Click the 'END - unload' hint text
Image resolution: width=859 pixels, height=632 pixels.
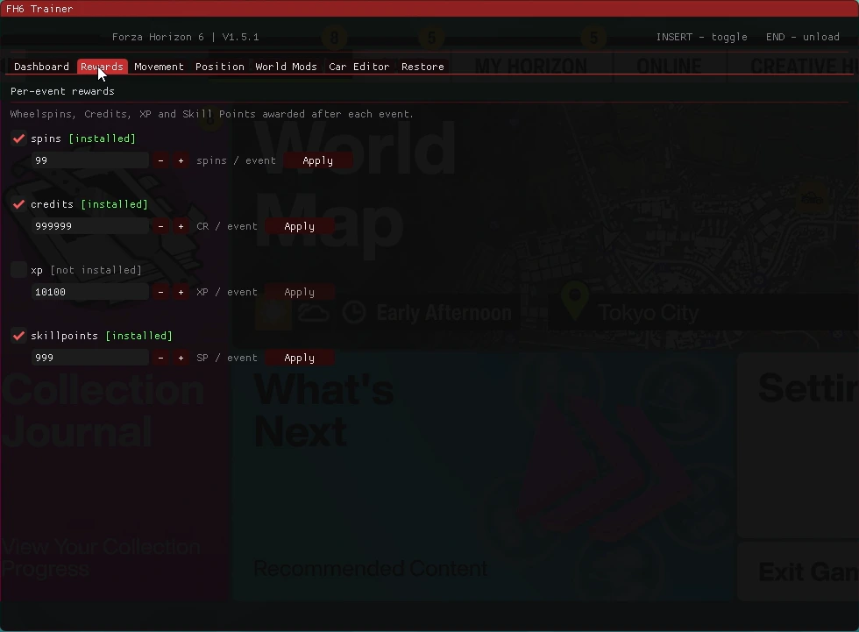click(803, 37)
